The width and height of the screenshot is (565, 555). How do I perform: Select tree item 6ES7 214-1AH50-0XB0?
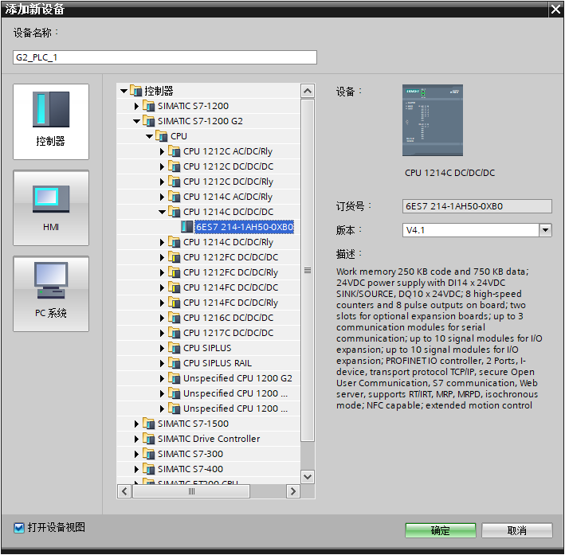point(245,227)
